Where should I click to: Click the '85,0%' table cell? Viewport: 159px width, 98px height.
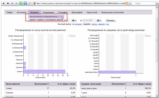[73, 88]
